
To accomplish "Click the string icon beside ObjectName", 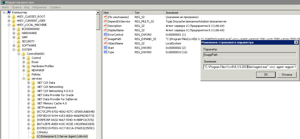I will pyautogui.click(x=105, y=43).
